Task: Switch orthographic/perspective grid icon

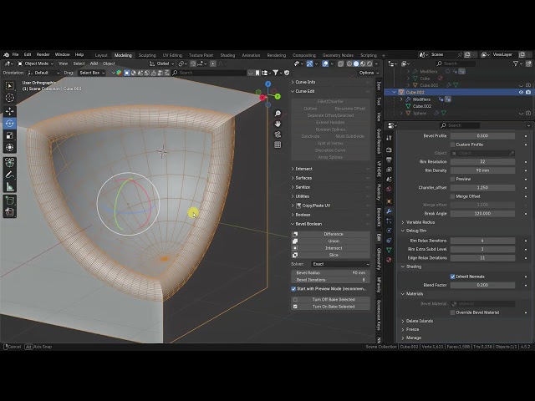Action: coord(278,145)
